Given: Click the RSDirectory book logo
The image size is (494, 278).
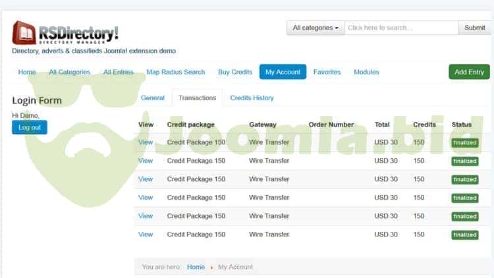Looking at the screenshot, I should [24, 32].
